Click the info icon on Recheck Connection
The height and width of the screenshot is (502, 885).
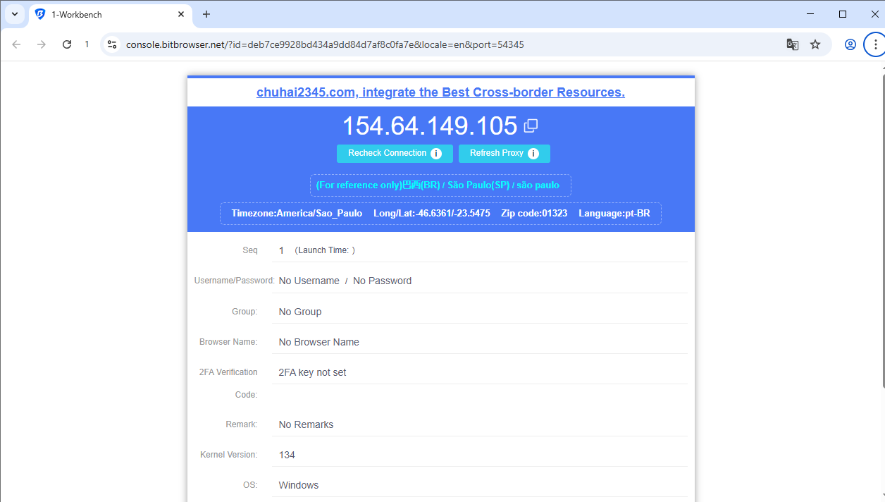pyautogui.click(x=436, y=154)
